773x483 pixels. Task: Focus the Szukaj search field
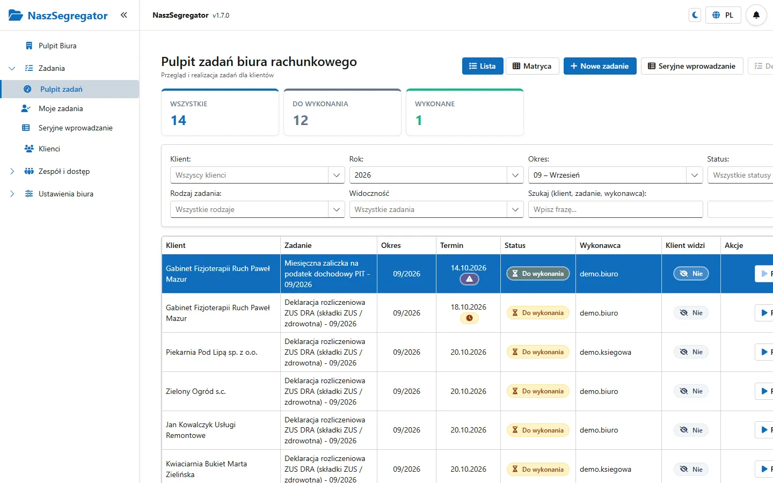point(616,209)
